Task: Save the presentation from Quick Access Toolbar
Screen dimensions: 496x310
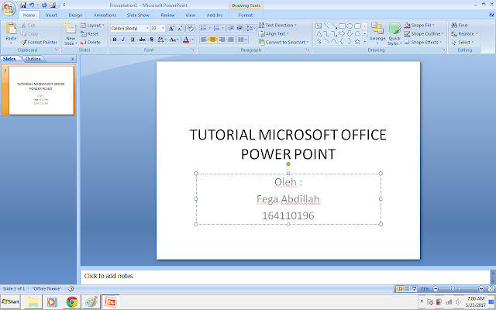Action: pyautogui.click(x=23, y=5)
